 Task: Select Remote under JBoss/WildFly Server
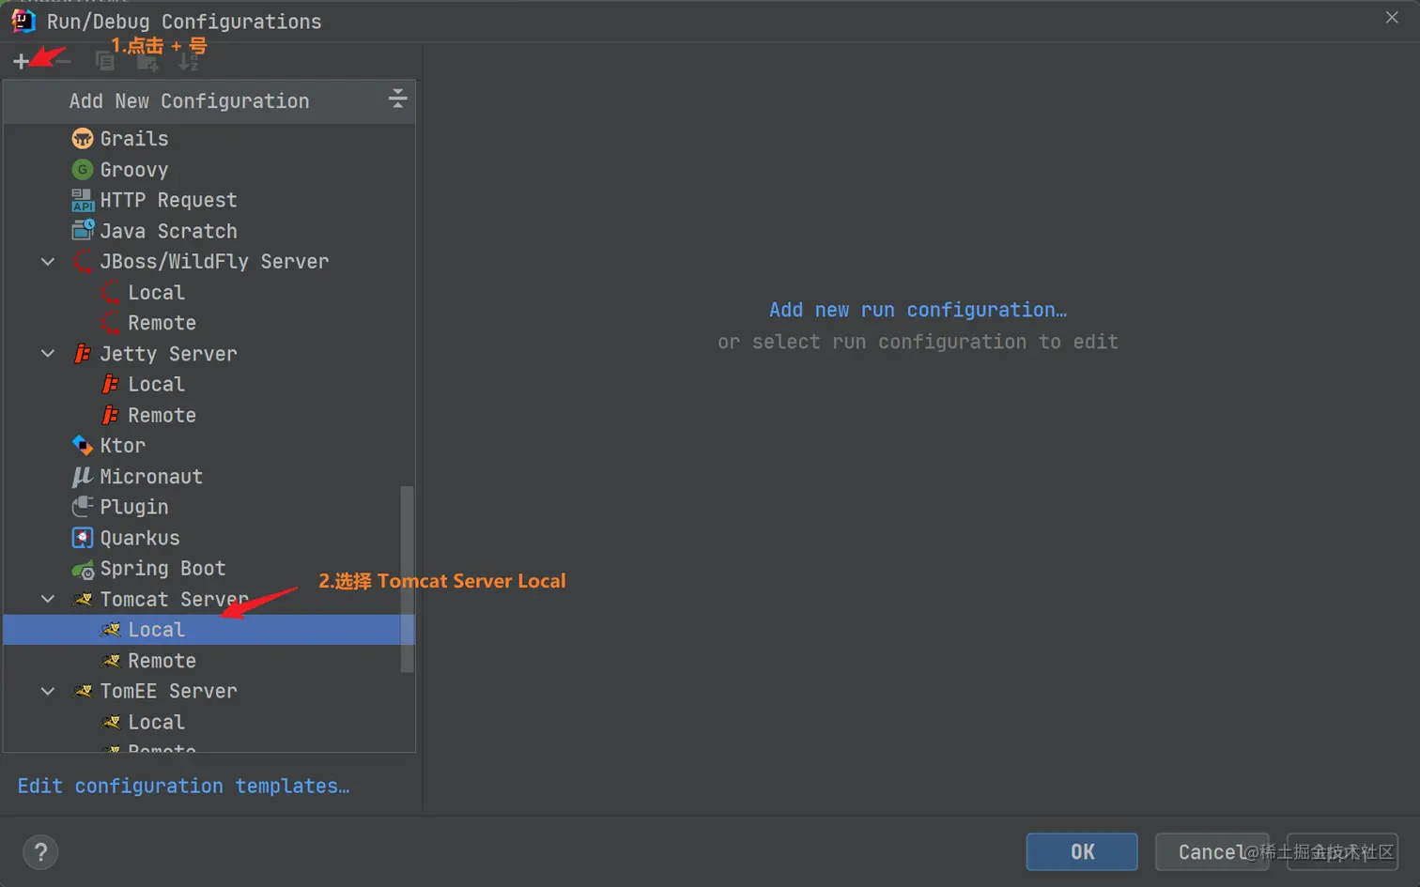[208, 323]
